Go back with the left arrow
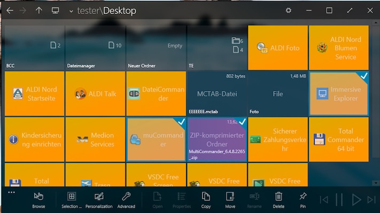 click(10, 11)
